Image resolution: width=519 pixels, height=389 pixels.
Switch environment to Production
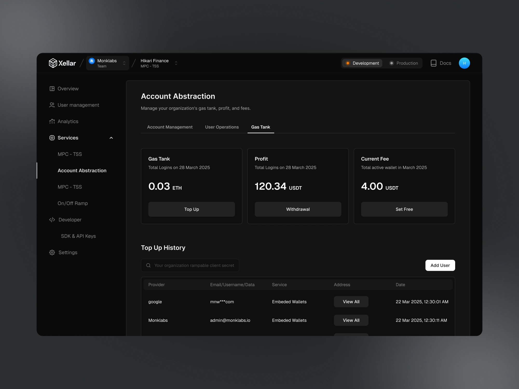[404, 63]
